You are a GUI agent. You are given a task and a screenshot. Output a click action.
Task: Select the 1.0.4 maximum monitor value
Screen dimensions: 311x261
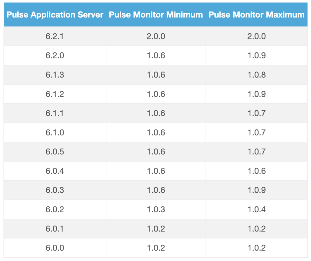(x=257, y=209)
